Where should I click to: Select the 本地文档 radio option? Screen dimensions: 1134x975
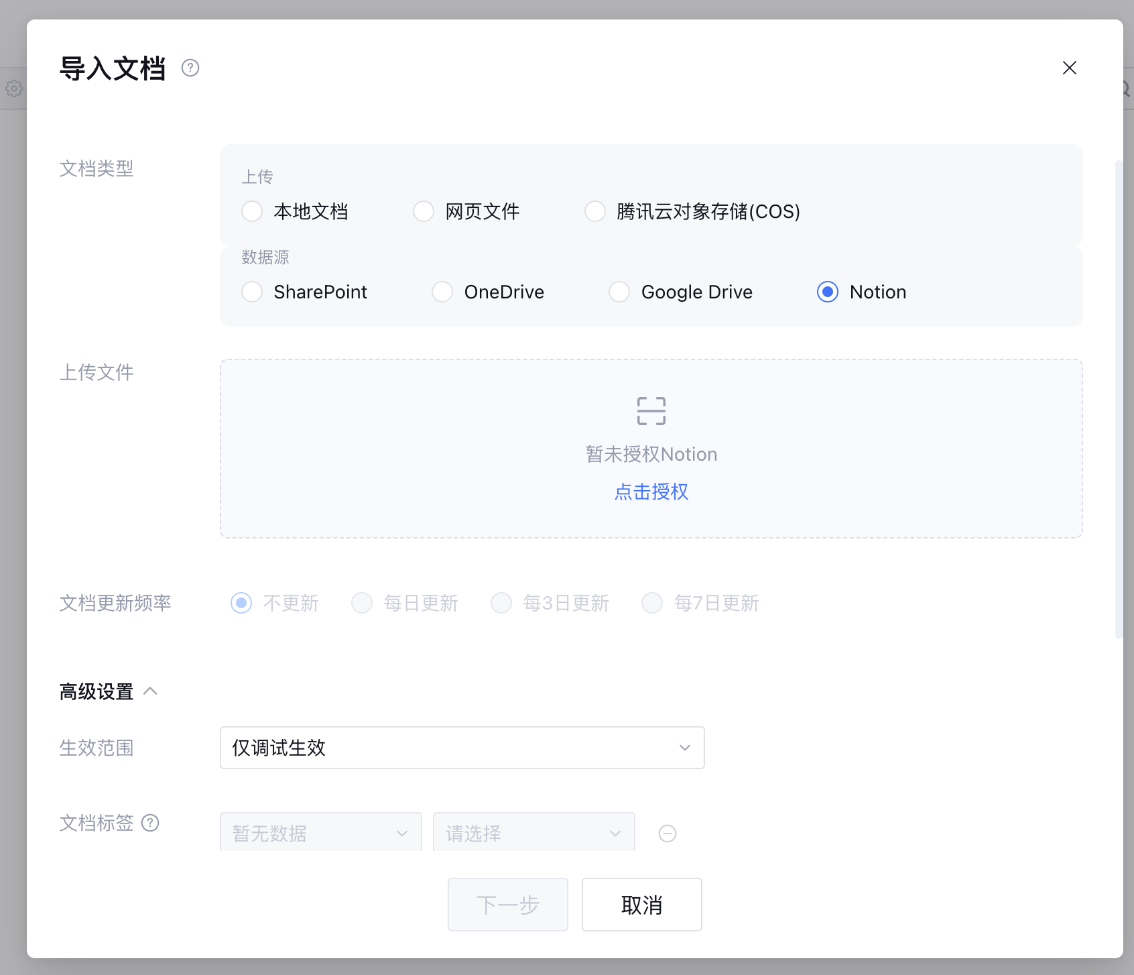(x=253, y=212)
